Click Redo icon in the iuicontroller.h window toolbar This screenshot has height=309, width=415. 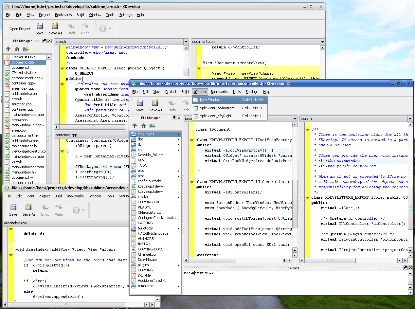[185, 103]
